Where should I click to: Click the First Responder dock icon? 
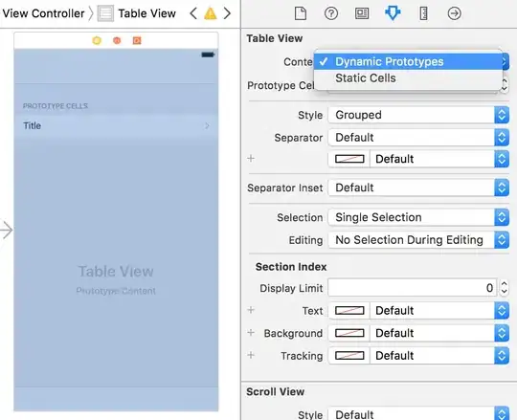click(117, 40)
